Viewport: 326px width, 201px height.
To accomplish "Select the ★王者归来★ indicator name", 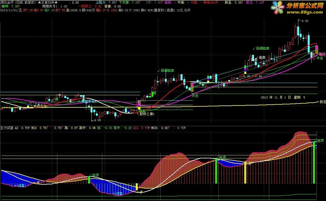I will click(x=48, y=2).
